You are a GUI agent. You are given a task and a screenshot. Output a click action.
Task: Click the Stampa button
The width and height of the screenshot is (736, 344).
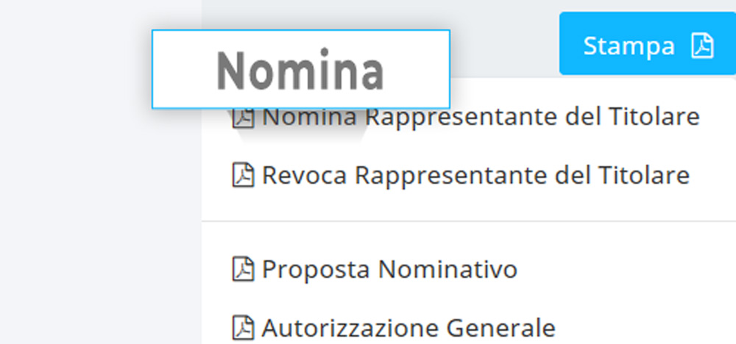click(648, 44)
